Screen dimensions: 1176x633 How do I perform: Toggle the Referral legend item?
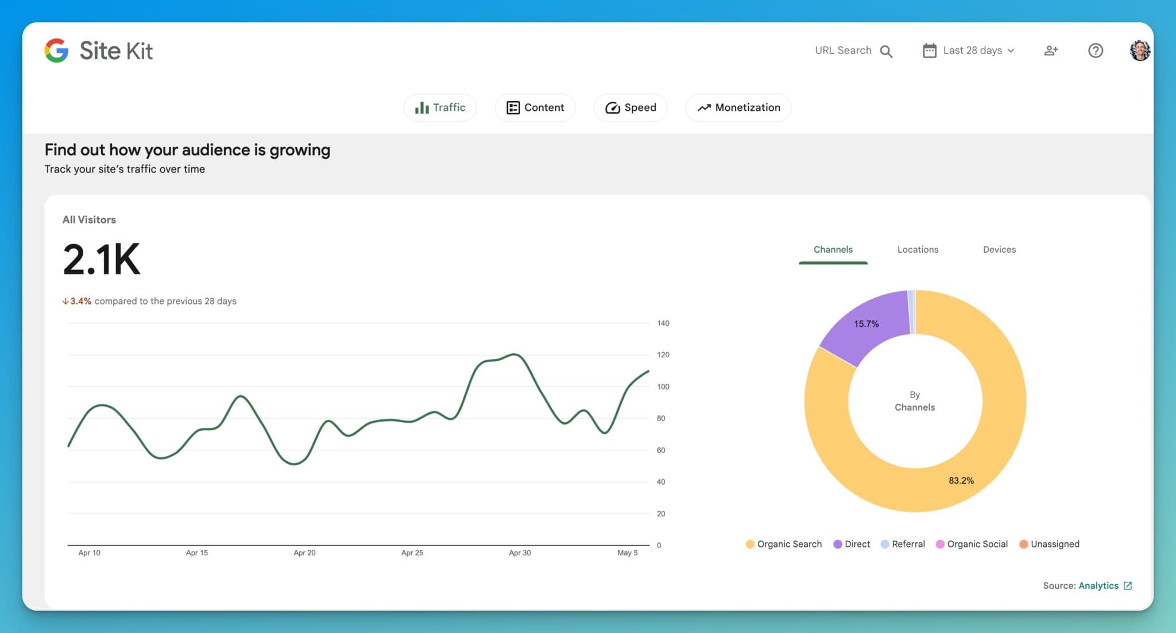click(x=902, y=544)
